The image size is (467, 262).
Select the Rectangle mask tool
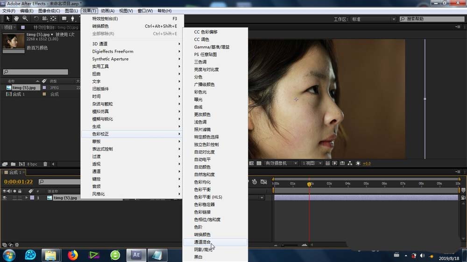64,19
